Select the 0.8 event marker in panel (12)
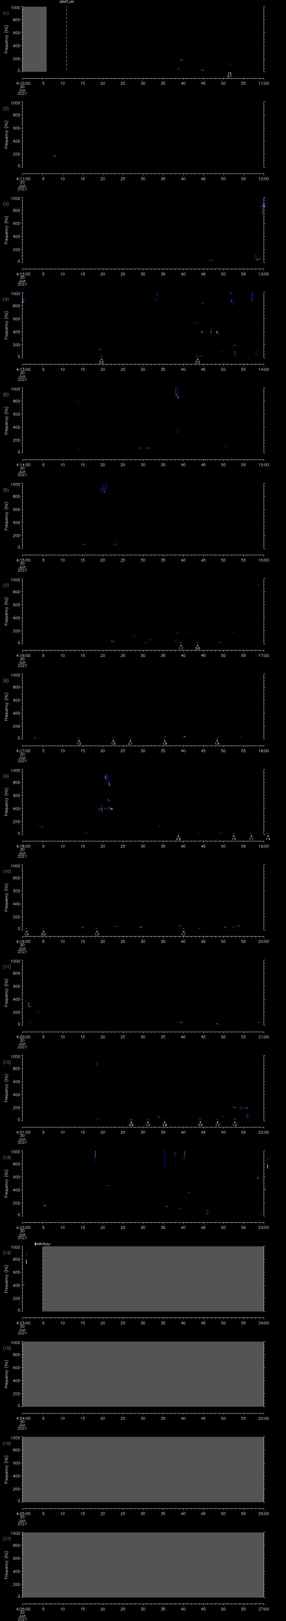 pos(131,1125)
